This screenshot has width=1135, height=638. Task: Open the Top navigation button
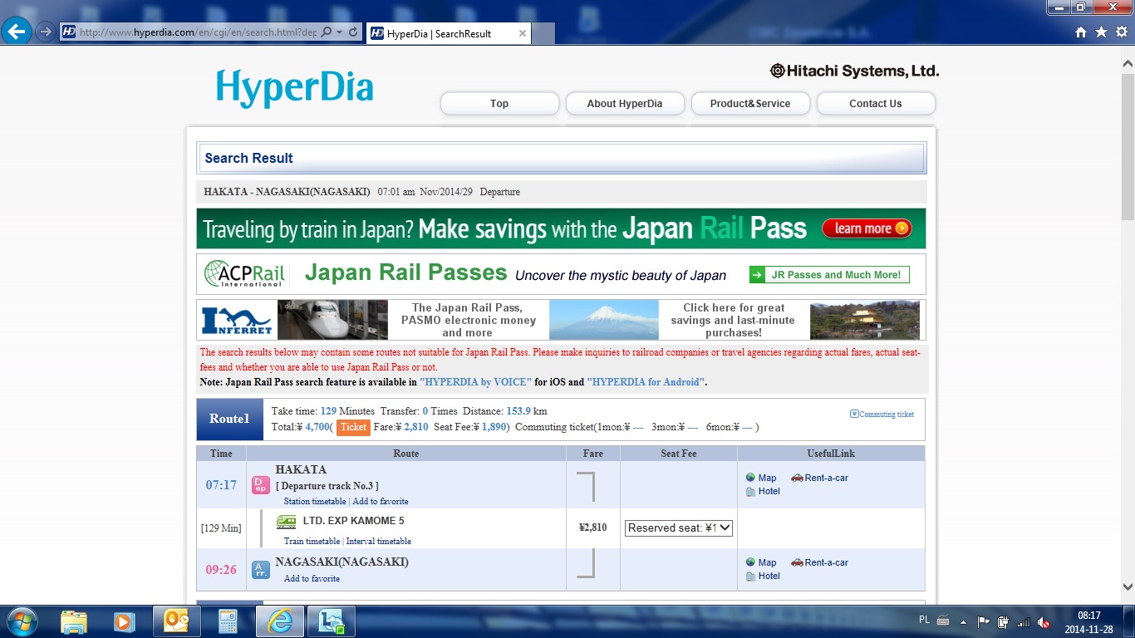tap(499, 104)
